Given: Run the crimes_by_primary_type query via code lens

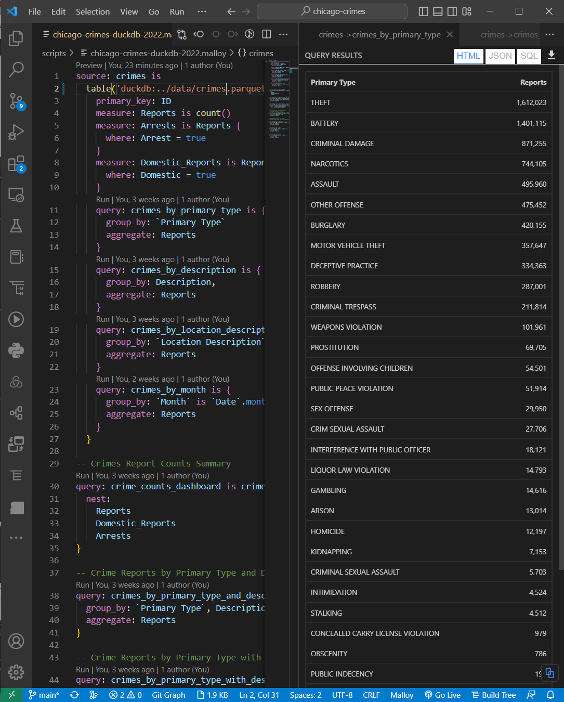Looking at the screenshot, I should (102, 200).
